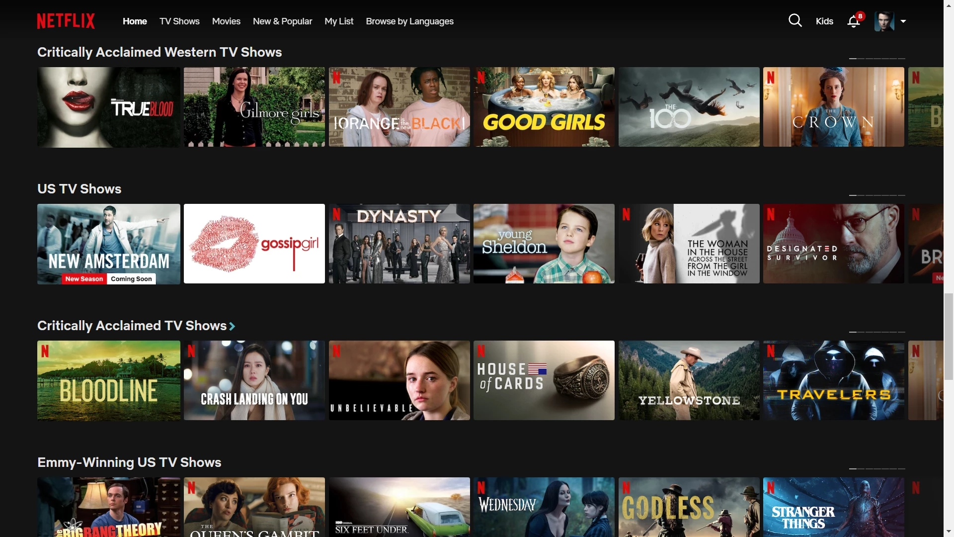Open the search magnifier icon
954x537 pixels.
795,21
